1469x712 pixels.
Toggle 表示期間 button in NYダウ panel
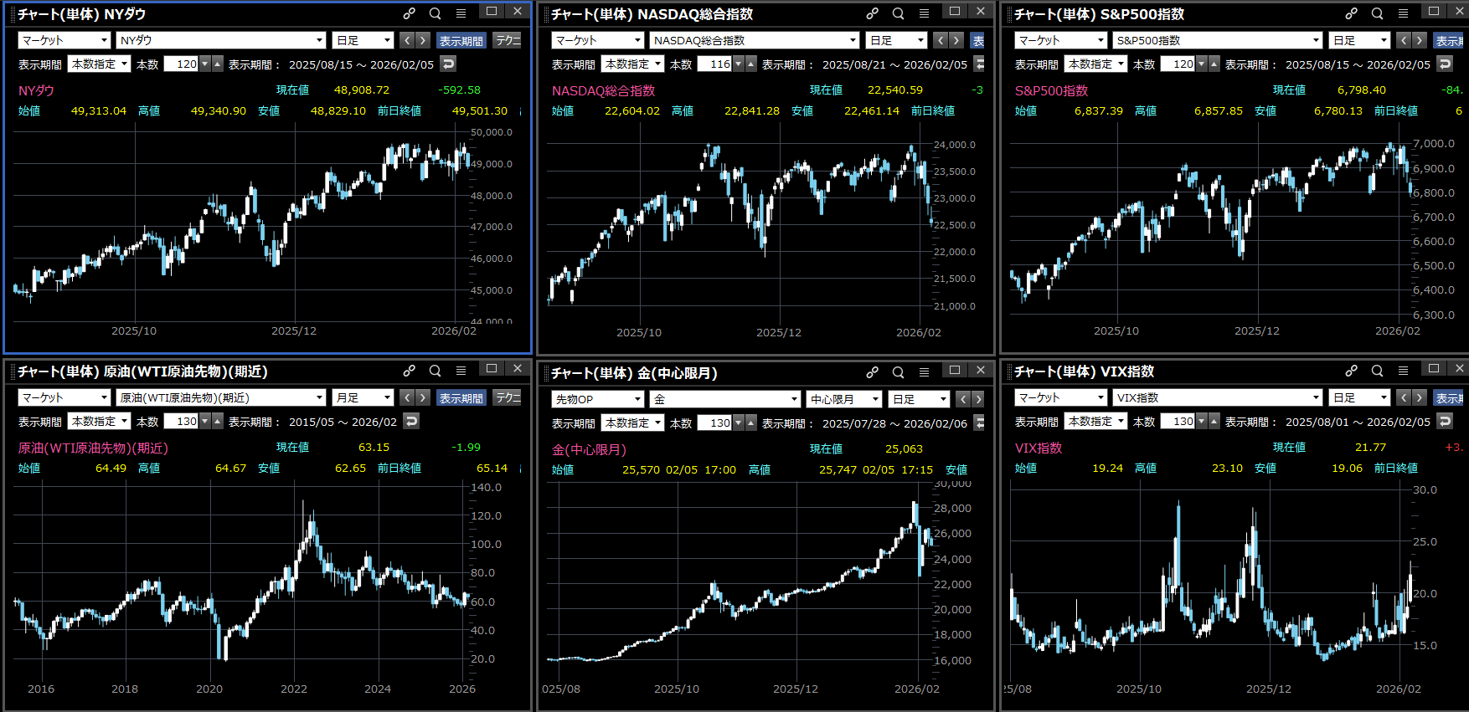pos(461,40)
